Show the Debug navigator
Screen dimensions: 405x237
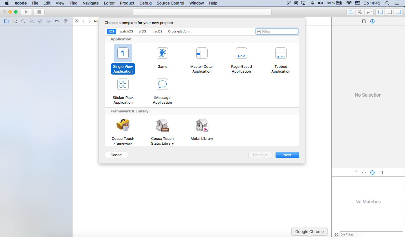click(49, 21)
